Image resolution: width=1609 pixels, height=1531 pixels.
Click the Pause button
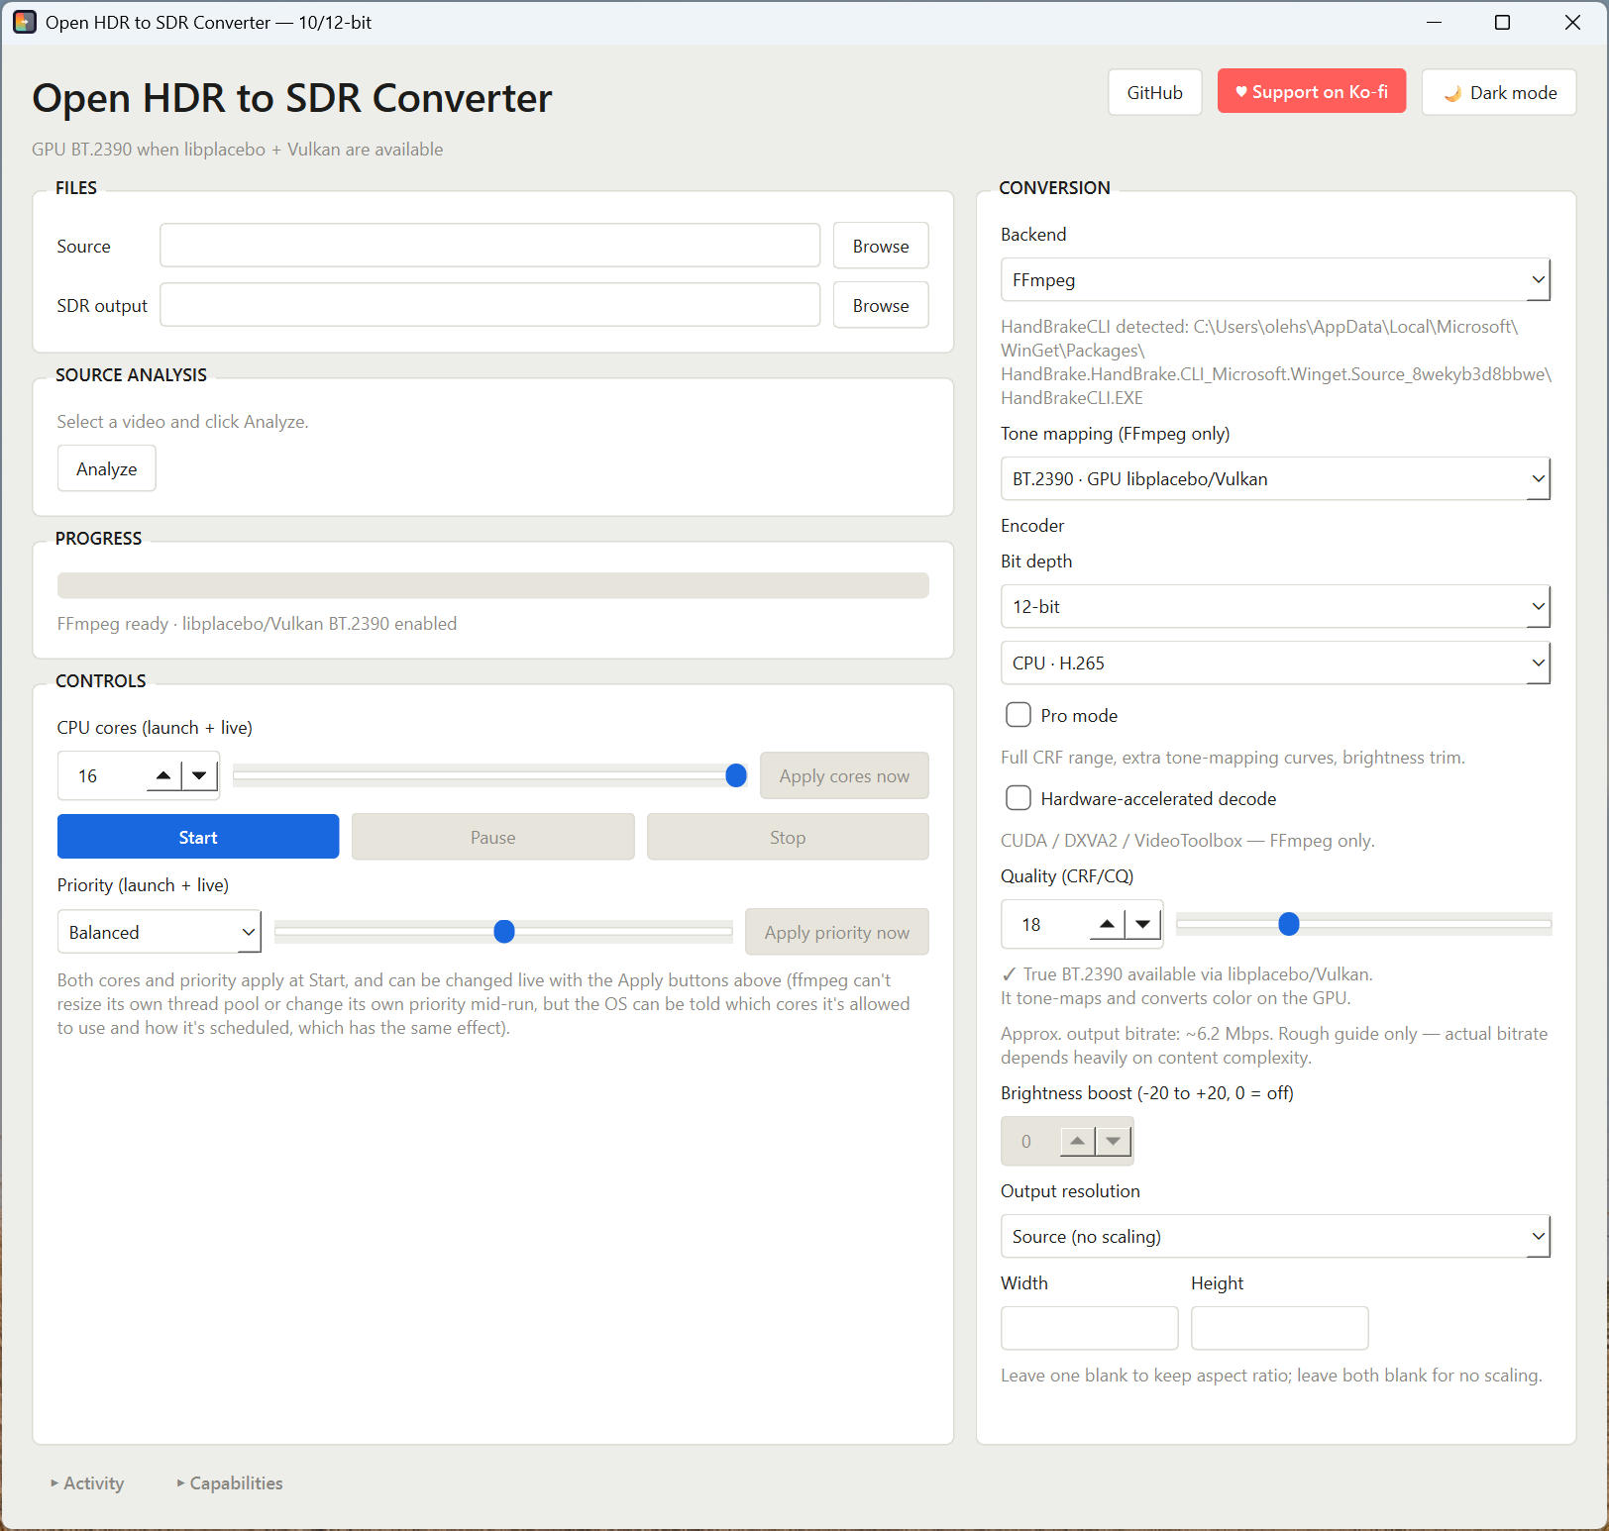(x=493, y=837)
